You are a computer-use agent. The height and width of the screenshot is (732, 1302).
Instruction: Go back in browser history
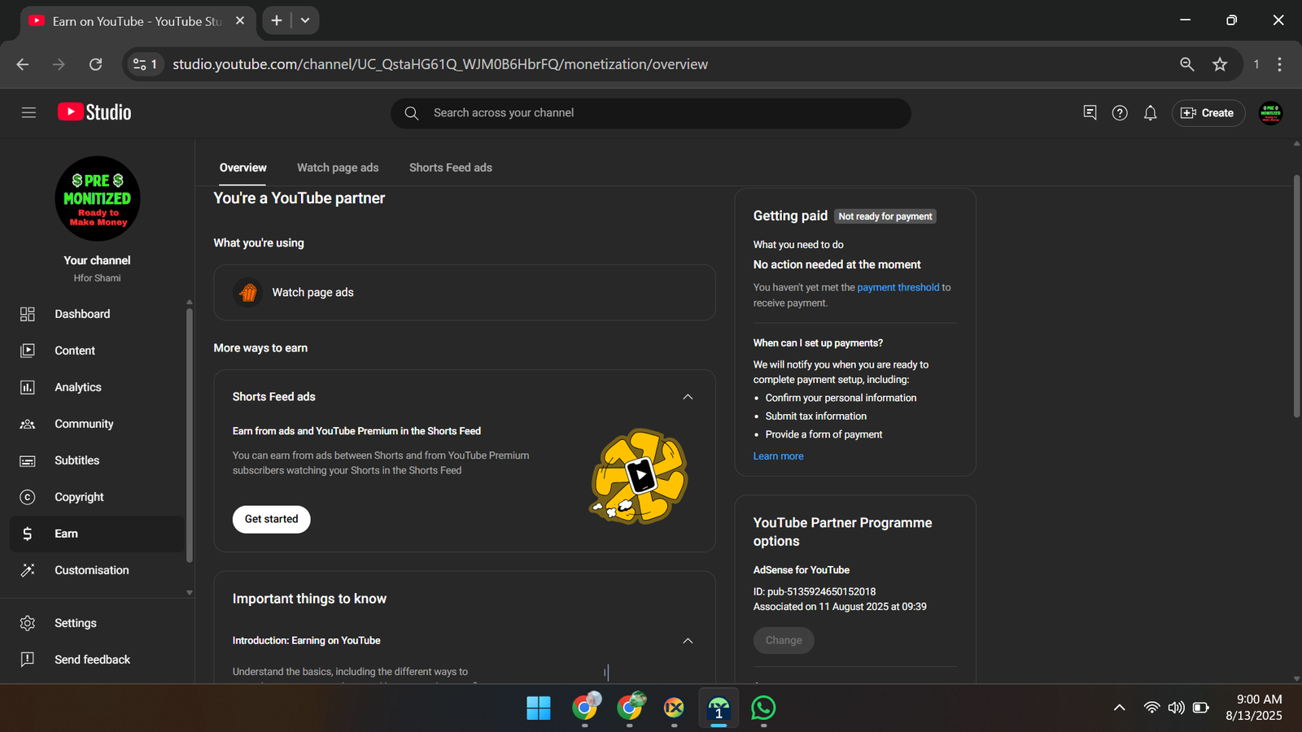tap(23, 64)
